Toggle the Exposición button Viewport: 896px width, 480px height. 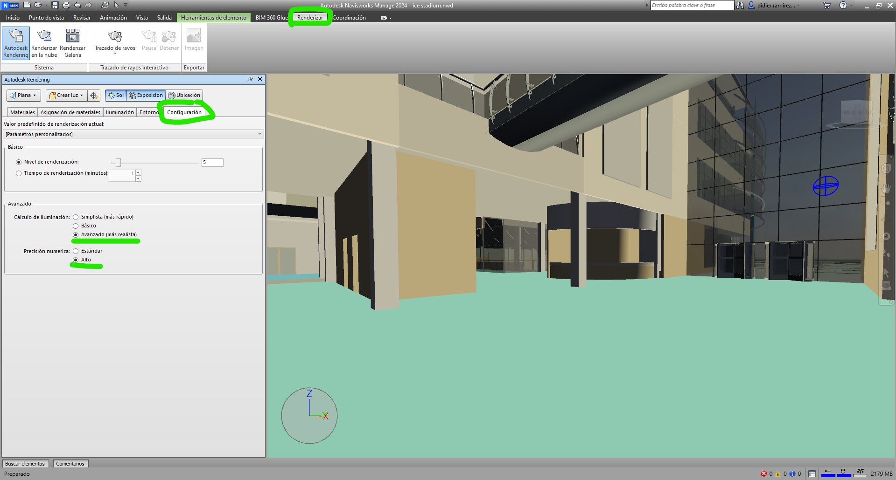pos(146,95)
